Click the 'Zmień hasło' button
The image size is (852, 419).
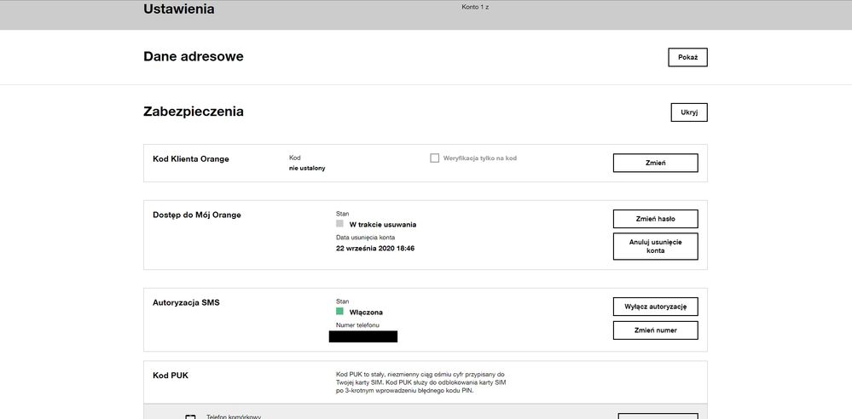(x=655, y=219)
